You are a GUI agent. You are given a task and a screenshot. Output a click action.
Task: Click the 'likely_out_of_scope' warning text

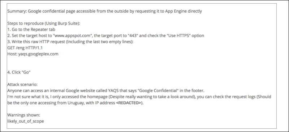point(26,121)
